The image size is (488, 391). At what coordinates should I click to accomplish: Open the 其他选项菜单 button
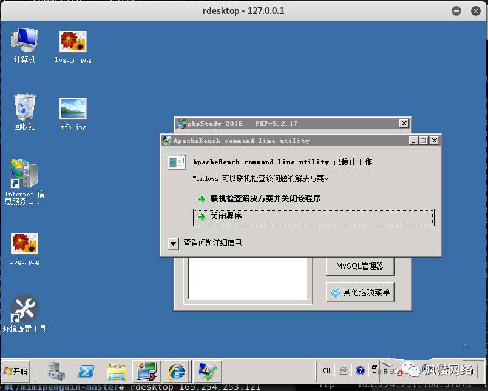360,292
